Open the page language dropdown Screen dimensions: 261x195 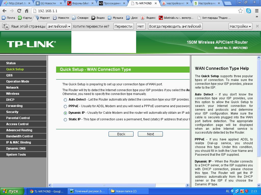point(59,26)
